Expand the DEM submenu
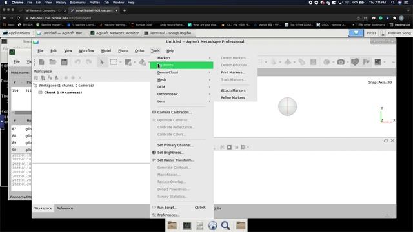 pos(181,87)
